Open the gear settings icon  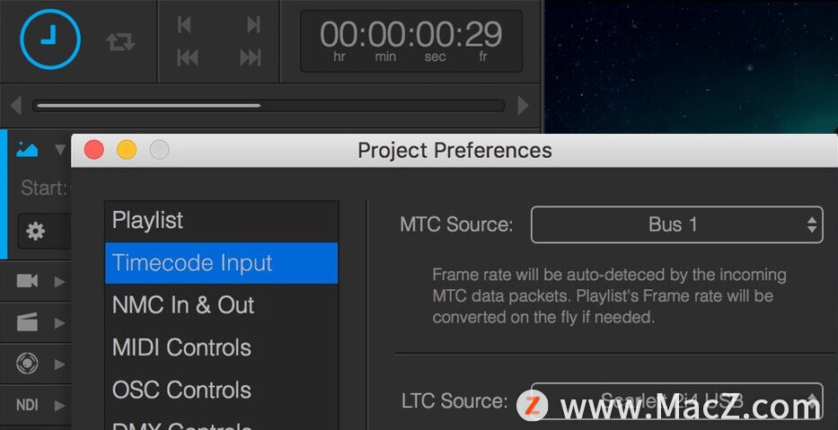36,232
